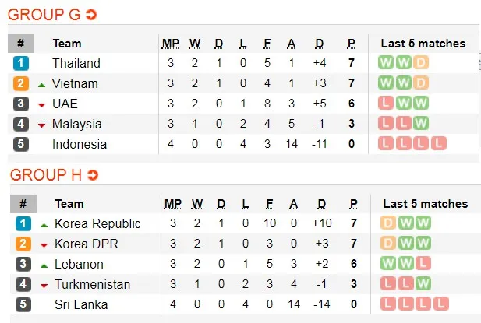
Task: Click Group G's MP column header
Action: pyautogui.click(x=170, y=44)
